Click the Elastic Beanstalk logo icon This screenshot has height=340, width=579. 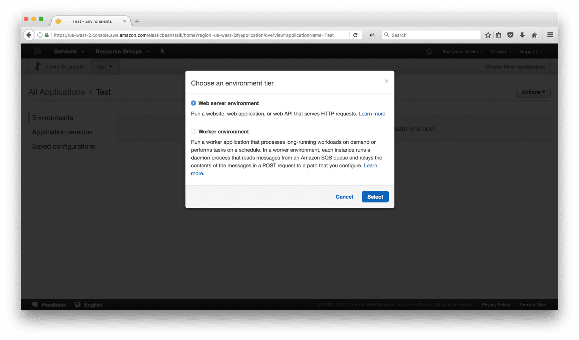pyautogui.click(x=38, y=66)
